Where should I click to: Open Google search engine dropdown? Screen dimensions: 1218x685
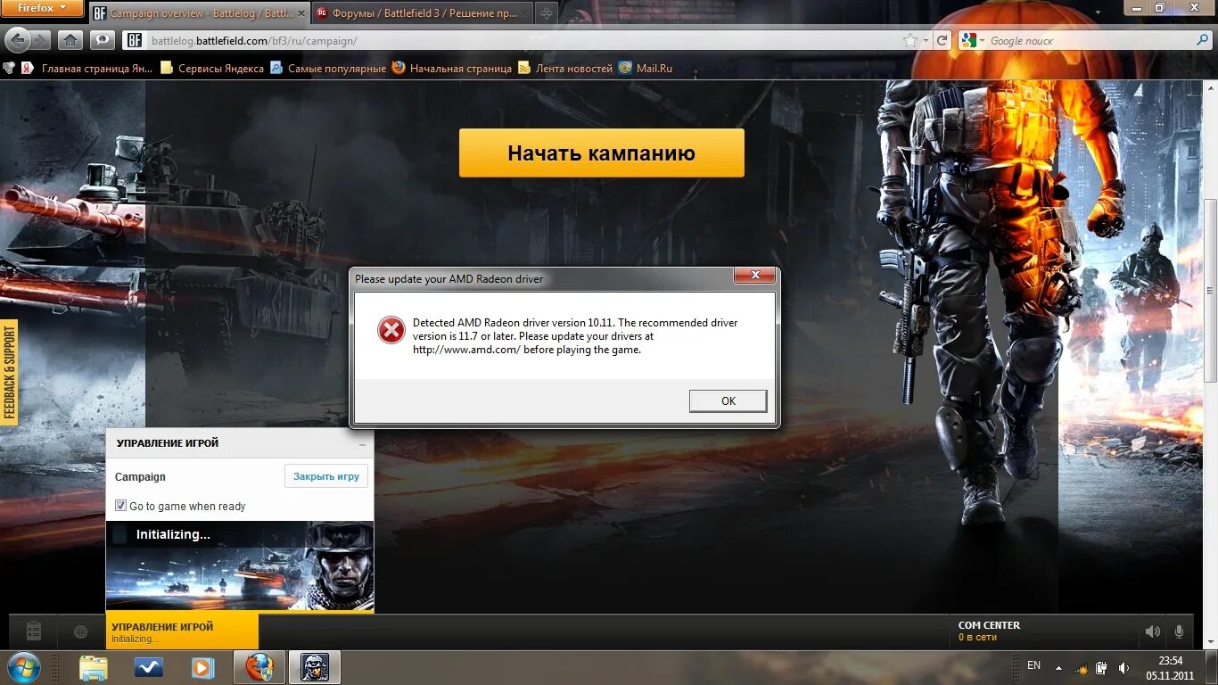pos(972,40)
